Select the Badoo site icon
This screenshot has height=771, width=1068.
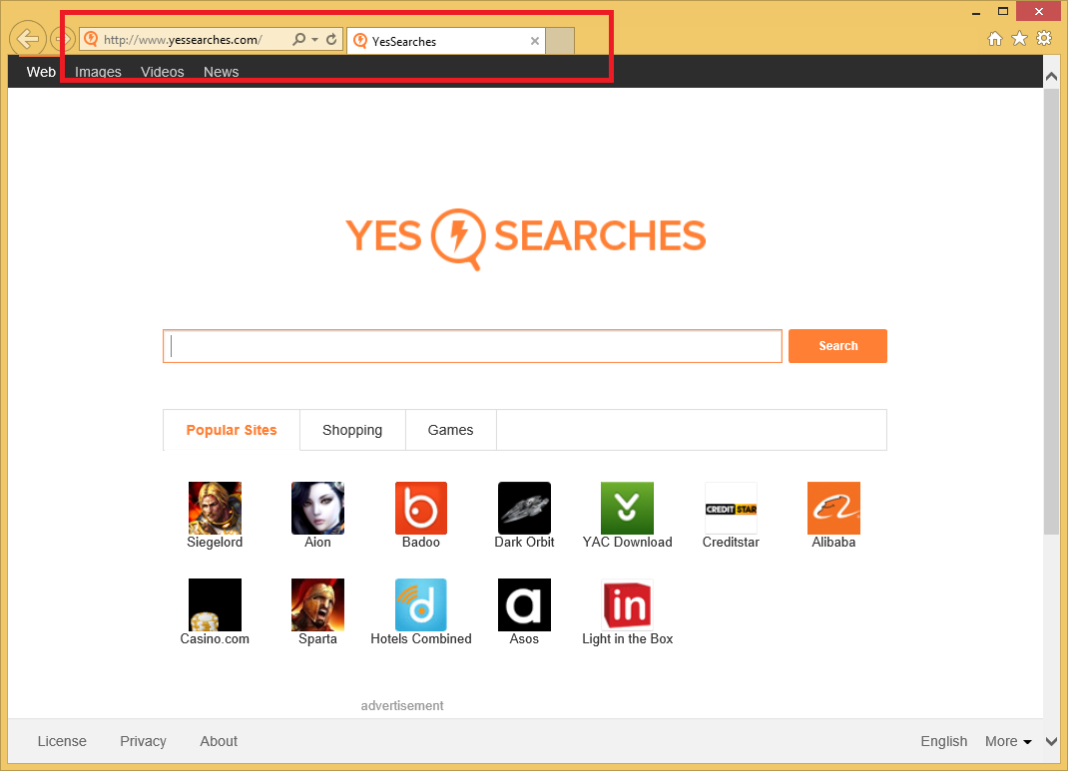pos(420,508)
